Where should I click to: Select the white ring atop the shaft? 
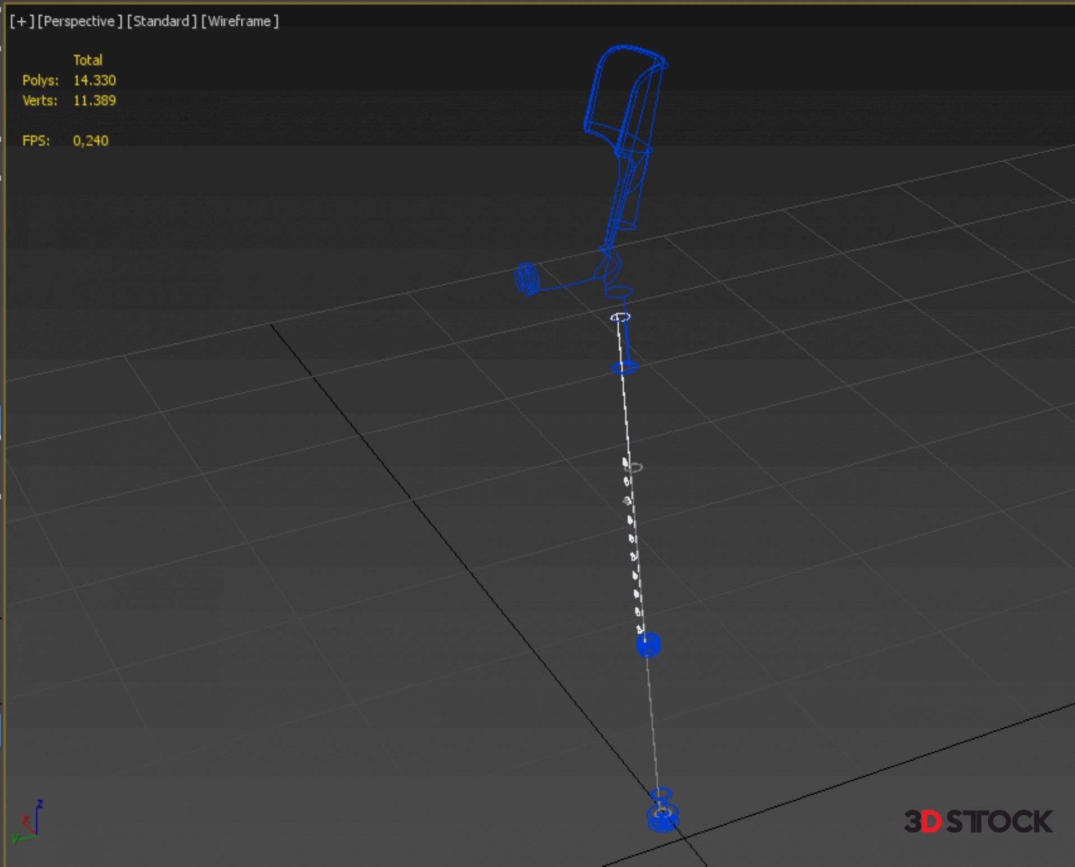(x=620, y=317)
